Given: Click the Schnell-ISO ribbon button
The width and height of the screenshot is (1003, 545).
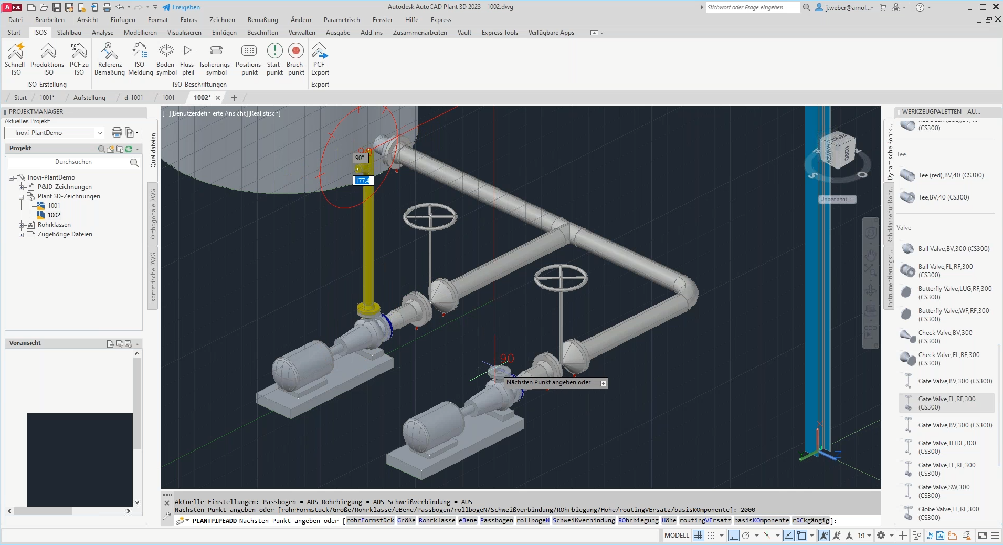Looking at the screenshot, I should click(x=16, y=59).
